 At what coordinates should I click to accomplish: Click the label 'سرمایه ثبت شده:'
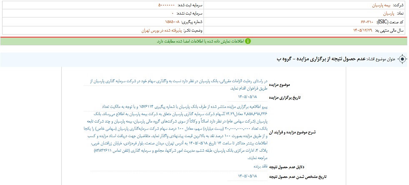coord(190,5)
